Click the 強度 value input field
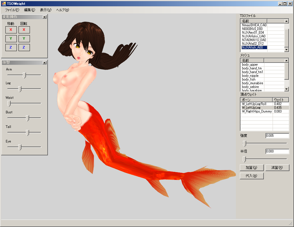This screenshot has height=227, width=294. pyautogui.click(x=277, y=136)
